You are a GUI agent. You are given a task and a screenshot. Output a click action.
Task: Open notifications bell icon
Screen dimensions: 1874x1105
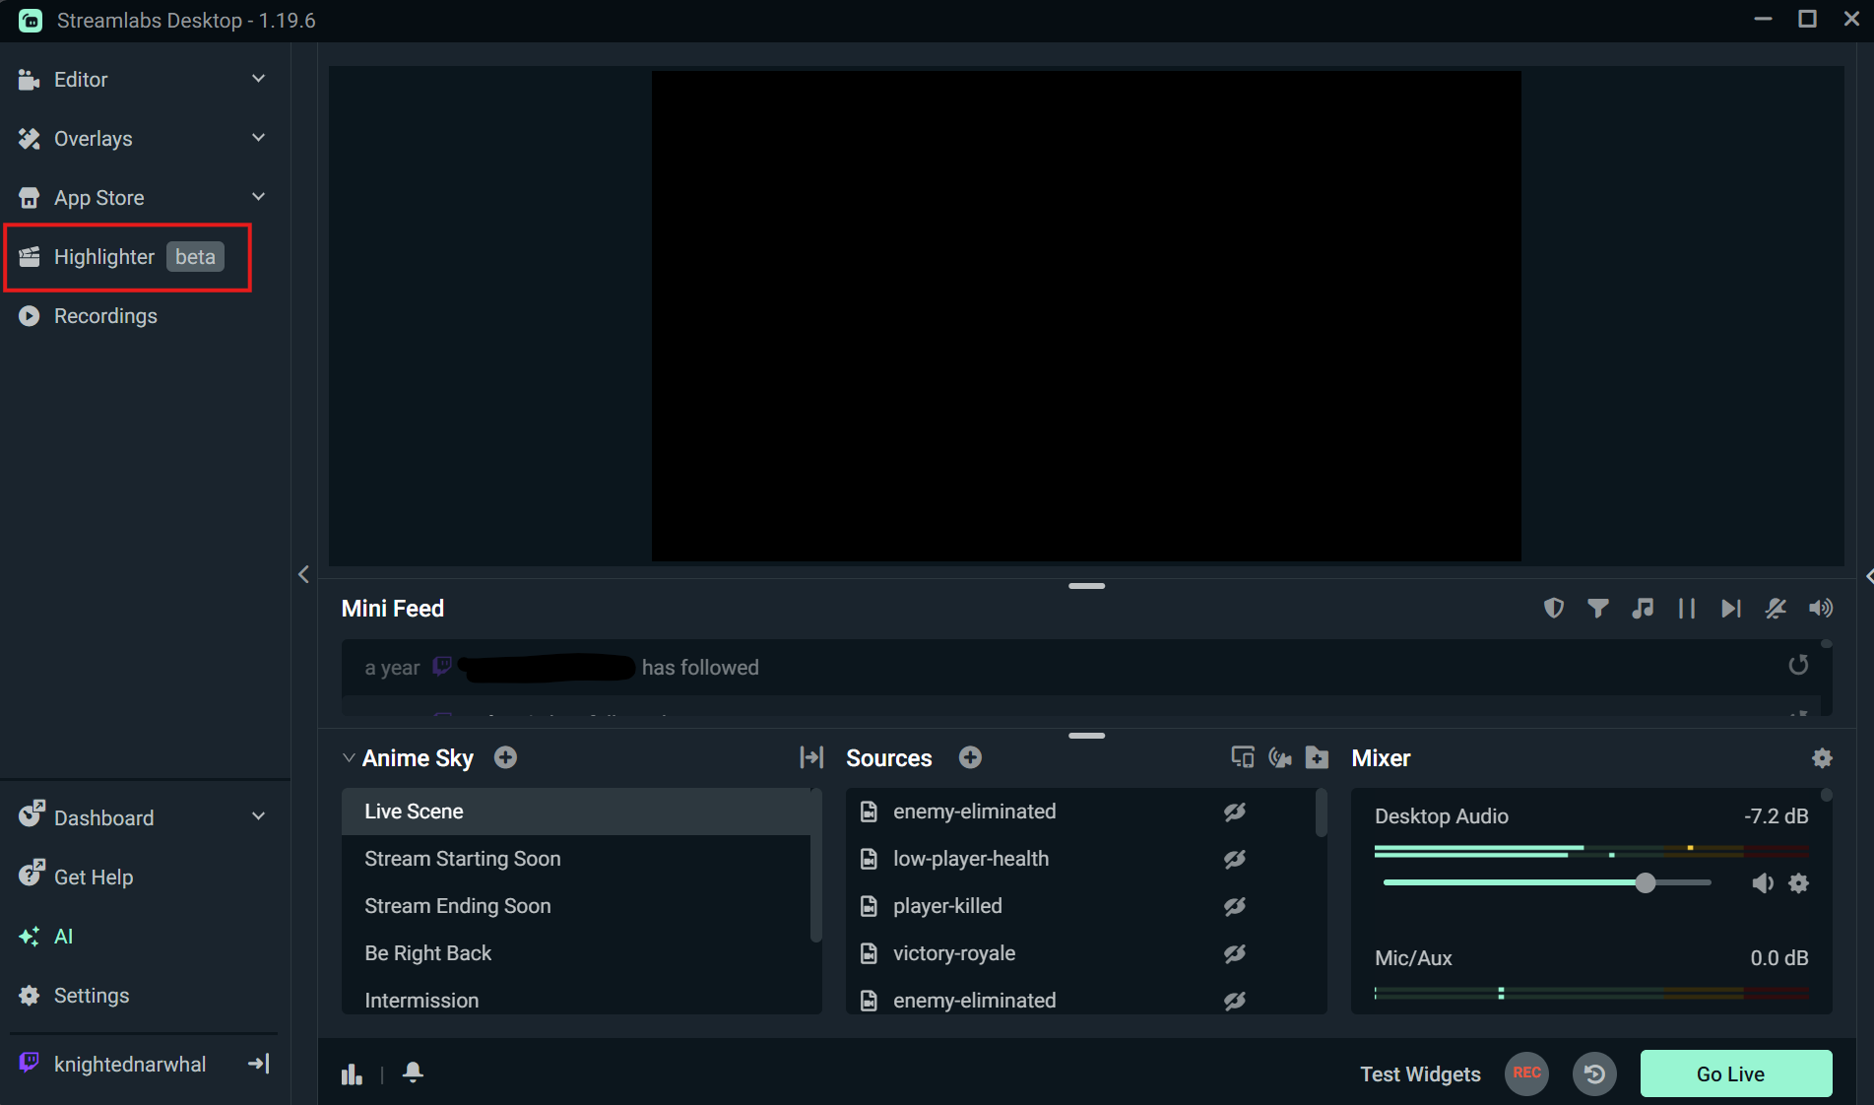point(413,1072)
